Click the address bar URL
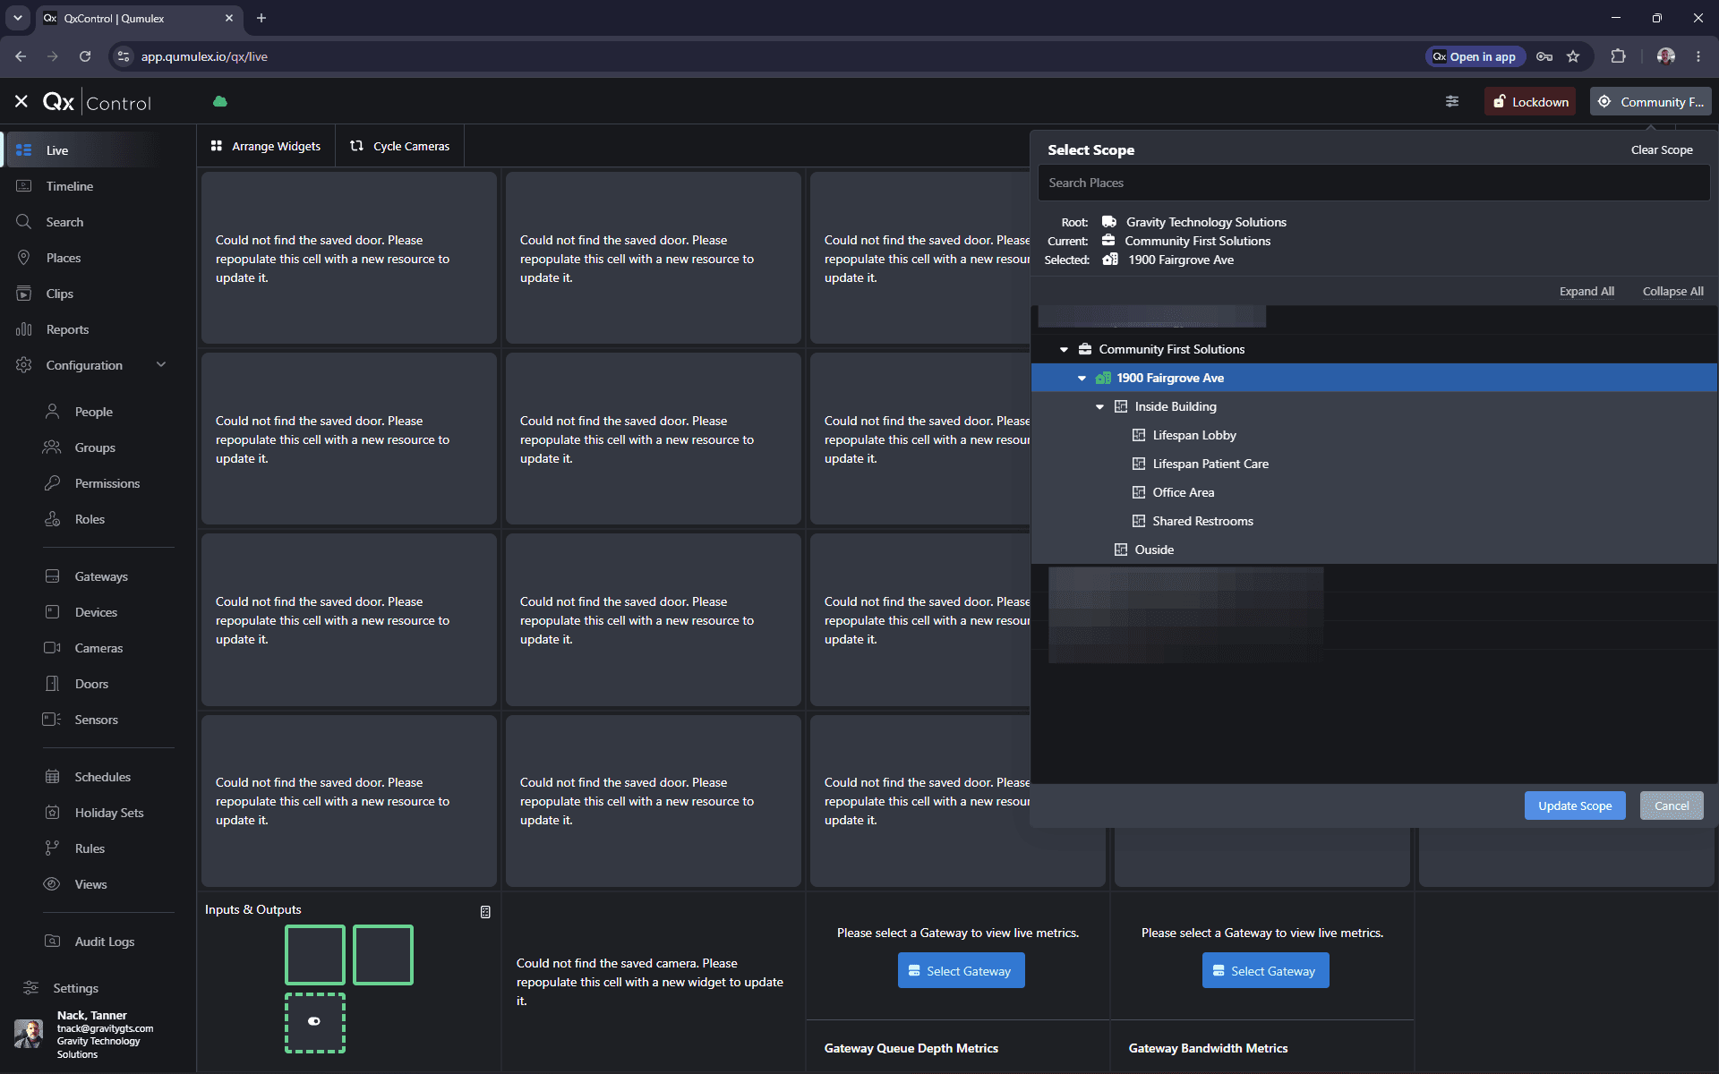This screenshot has height=1074, width=1719. pos(204,56)
